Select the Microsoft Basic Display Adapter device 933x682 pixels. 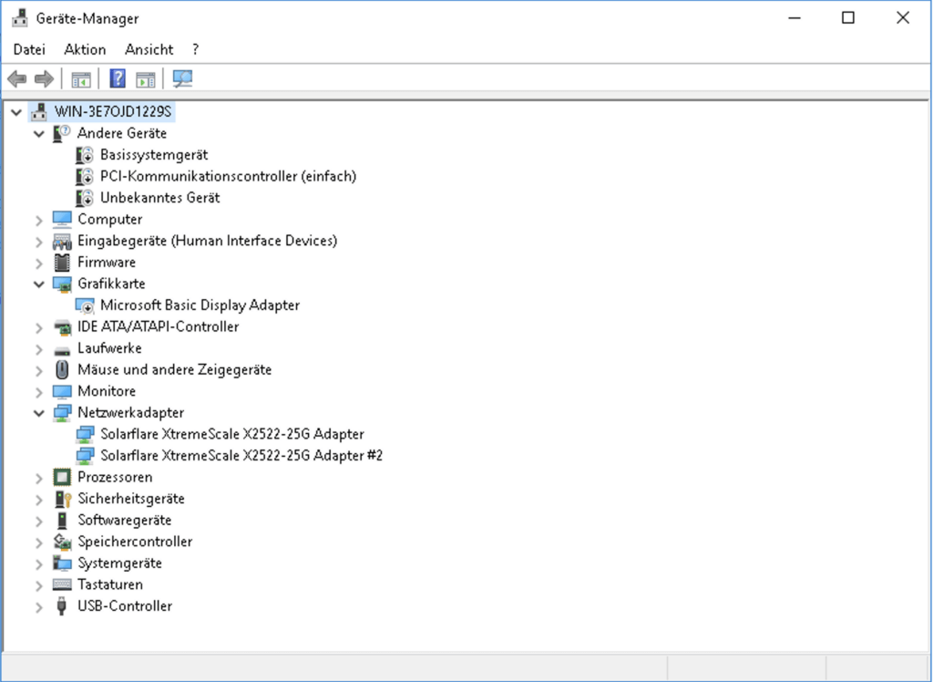(x=200, y=305)
